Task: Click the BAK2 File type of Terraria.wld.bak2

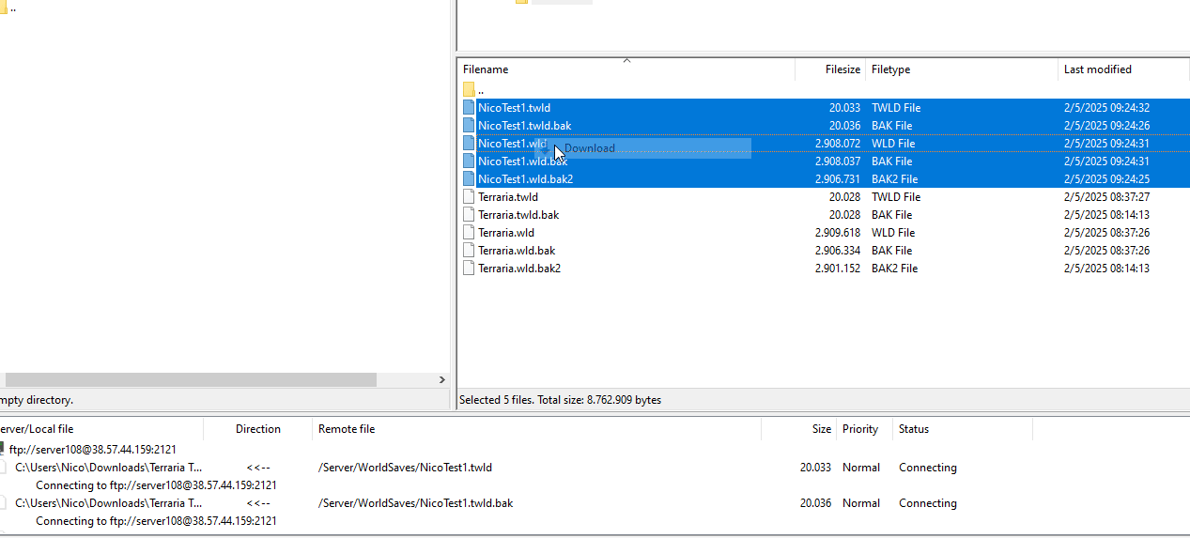Action: (894, 269)
